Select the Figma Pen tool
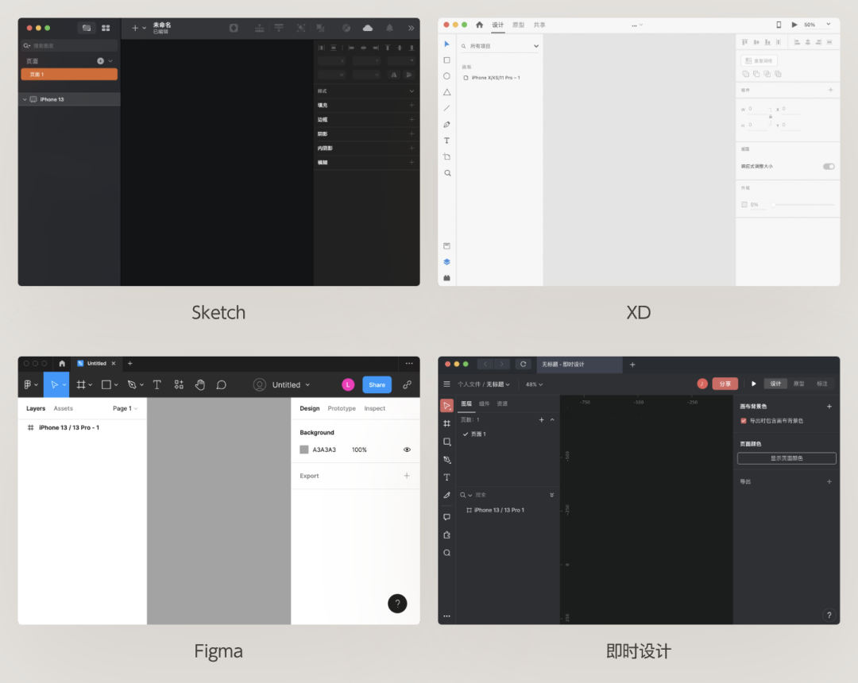Image resolution: width=858 pixels, height=683 pixels. click(132, 385)
